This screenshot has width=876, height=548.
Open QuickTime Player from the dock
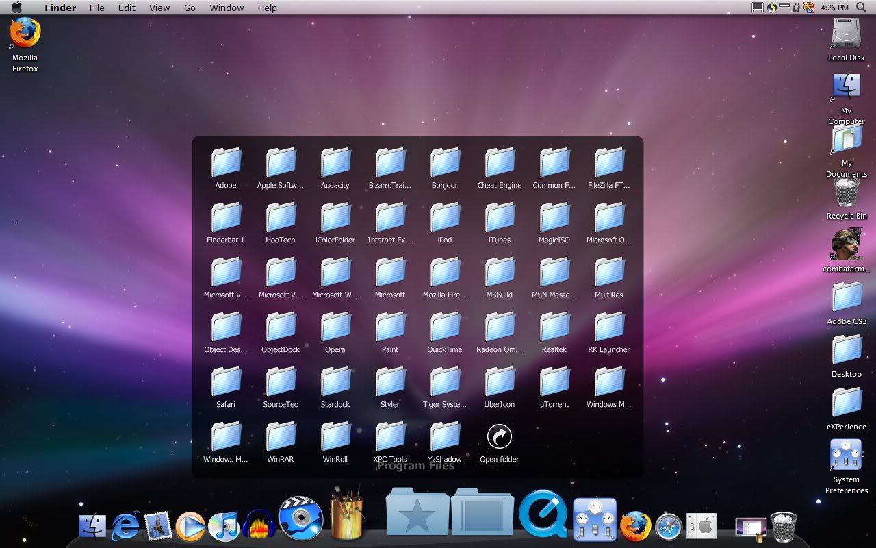pos(543,514)
